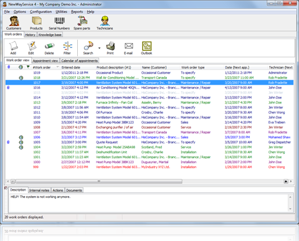
Task: Click the attachment paperclip column header
Action: click(x=9, y=67)
